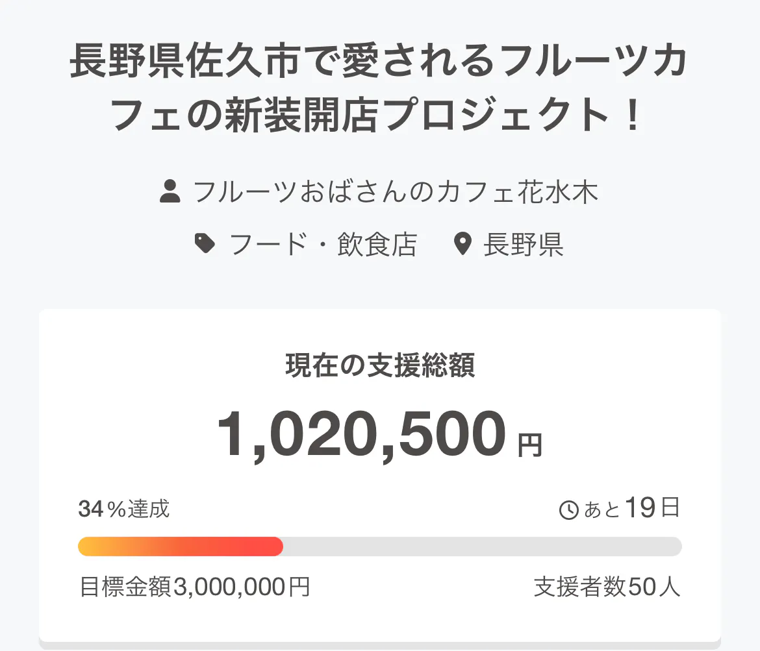Viewport: 760px width, 651px height.
Task: Click the clock icon beside あと19日
Action: pos(568,510)
